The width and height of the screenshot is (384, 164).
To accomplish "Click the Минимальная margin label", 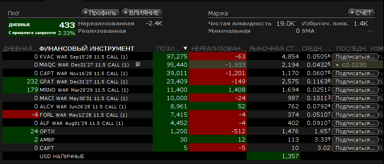I will [x=229, y=31].
